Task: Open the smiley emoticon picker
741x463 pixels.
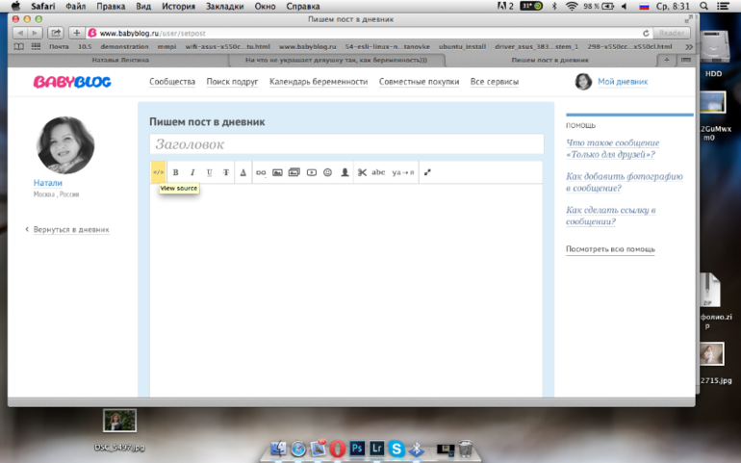Action: pos(327,172)
